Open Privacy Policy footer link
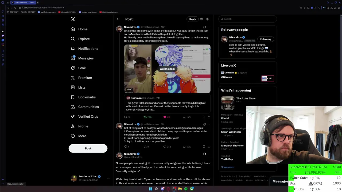 point(244,176)
